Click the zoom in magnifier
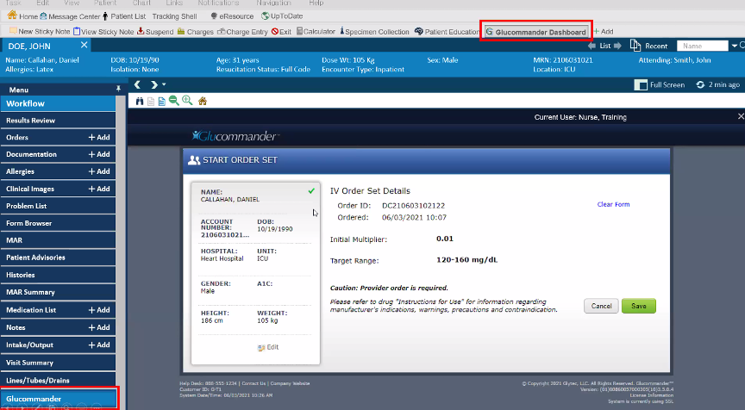This screenshot has height=410, width=745. (187, 101)
